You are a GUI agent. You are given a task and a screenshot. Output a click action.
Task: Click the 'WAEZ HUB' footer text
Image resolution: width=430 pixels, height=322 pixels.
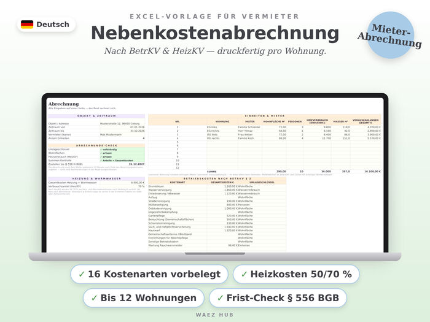215,315
